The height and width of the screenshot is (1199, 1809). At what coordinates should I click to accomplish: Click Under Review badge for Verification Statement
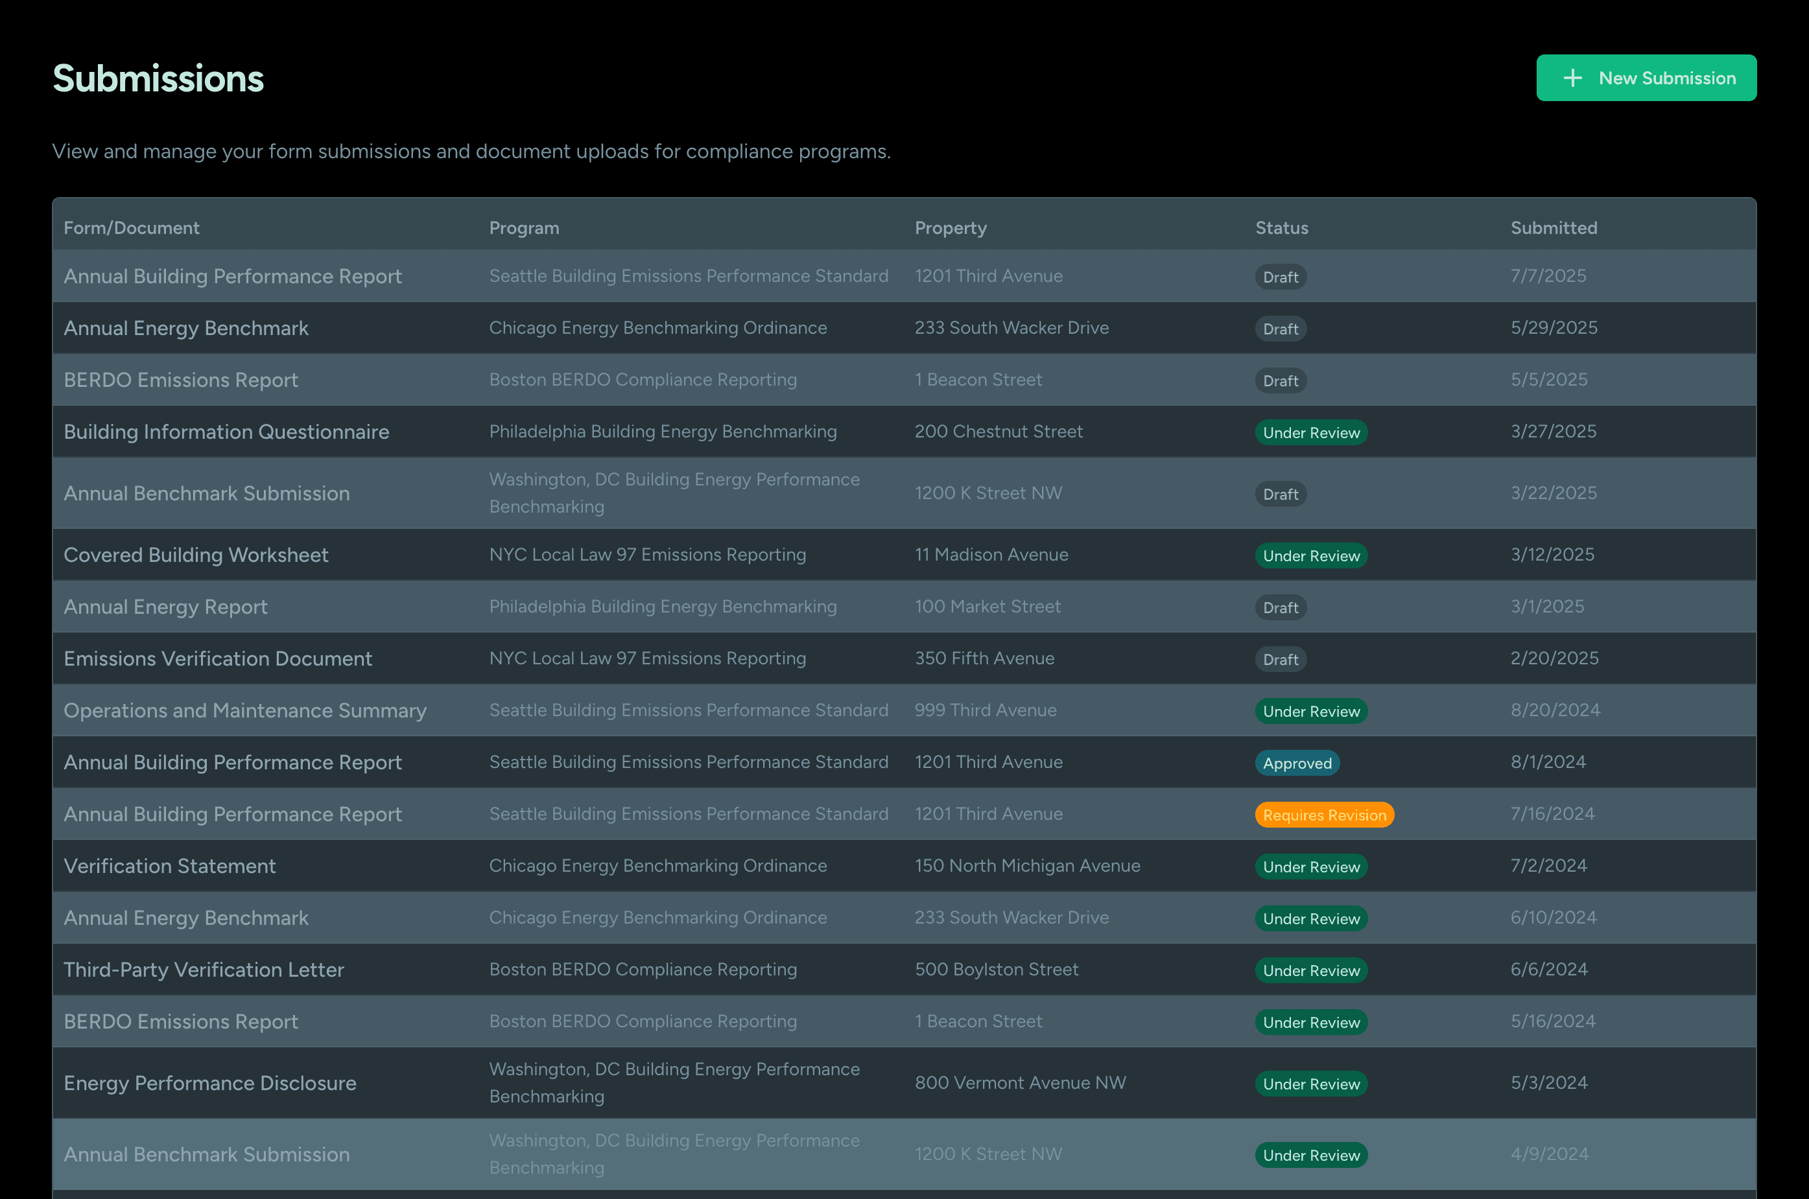tap(1310, 867)
